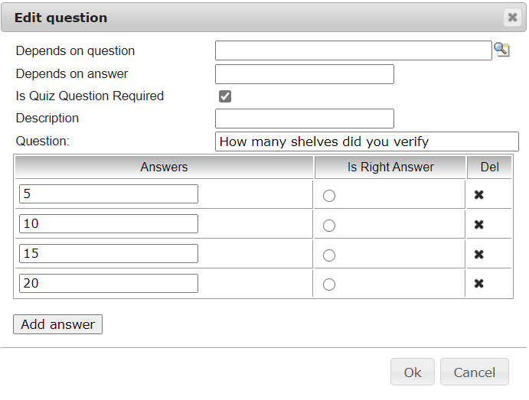
Task: Delete the answer row containing 5
Action: coord(479,195)
